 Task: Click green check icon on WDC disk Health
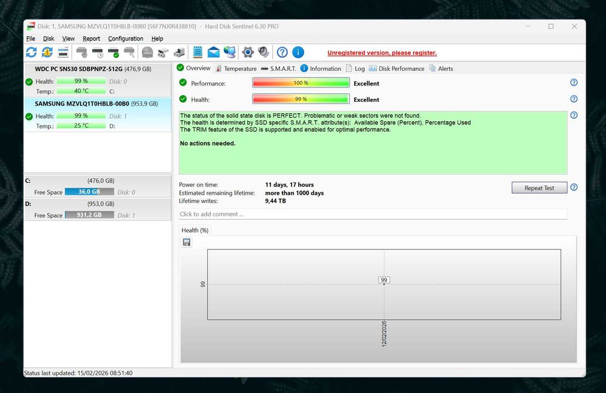point(29,82)
